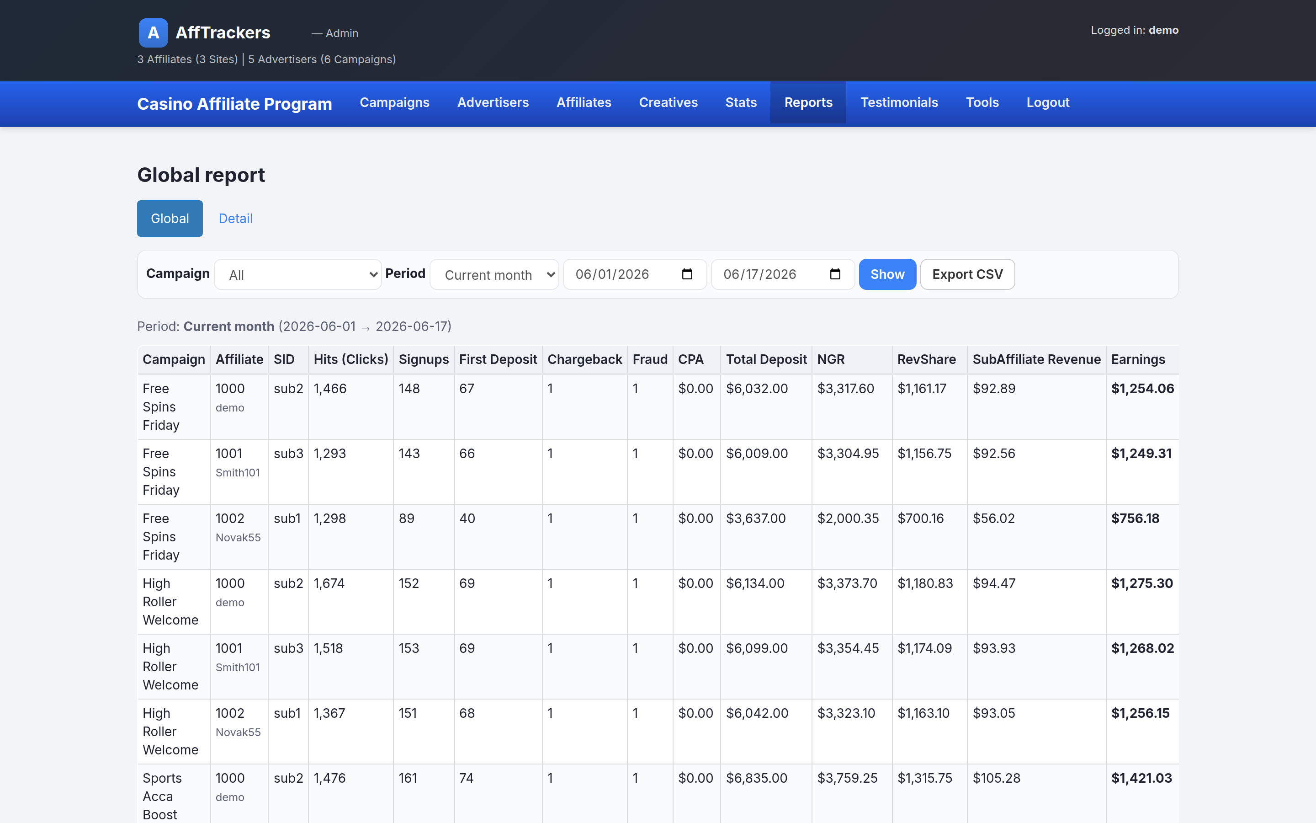Screen dimensions: 1316x823
Task: Click earnings value $1,249.31
Action: click(1141, 454)
